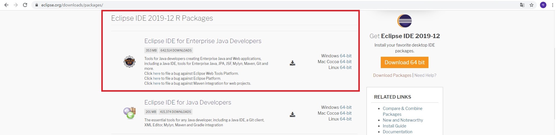The height and width of the screenshot is (135, 556).
Task: Click download icon for Java Developers package
Action: pos(293,115)
